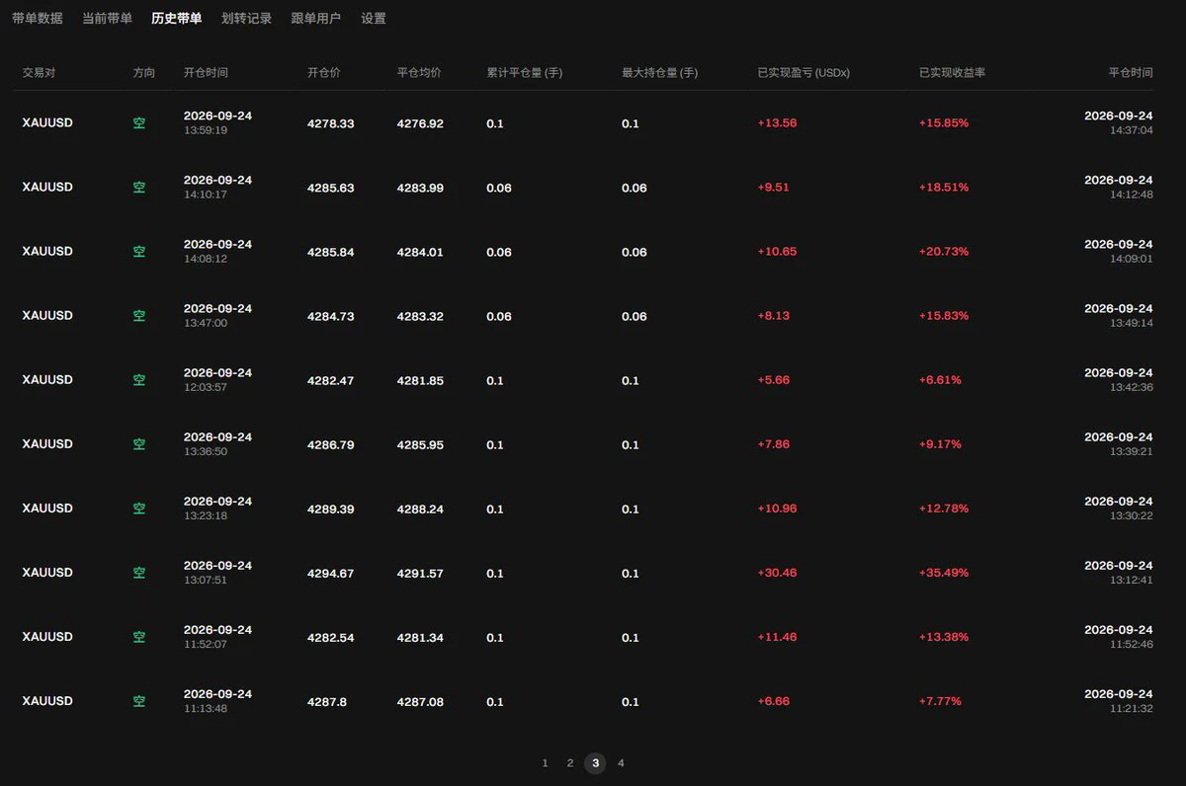Image resolution: width=1186 pixels, height=786 pixels.
Task: Click the 累计平仓量 (手) column header
Action: tap(525, 73)
